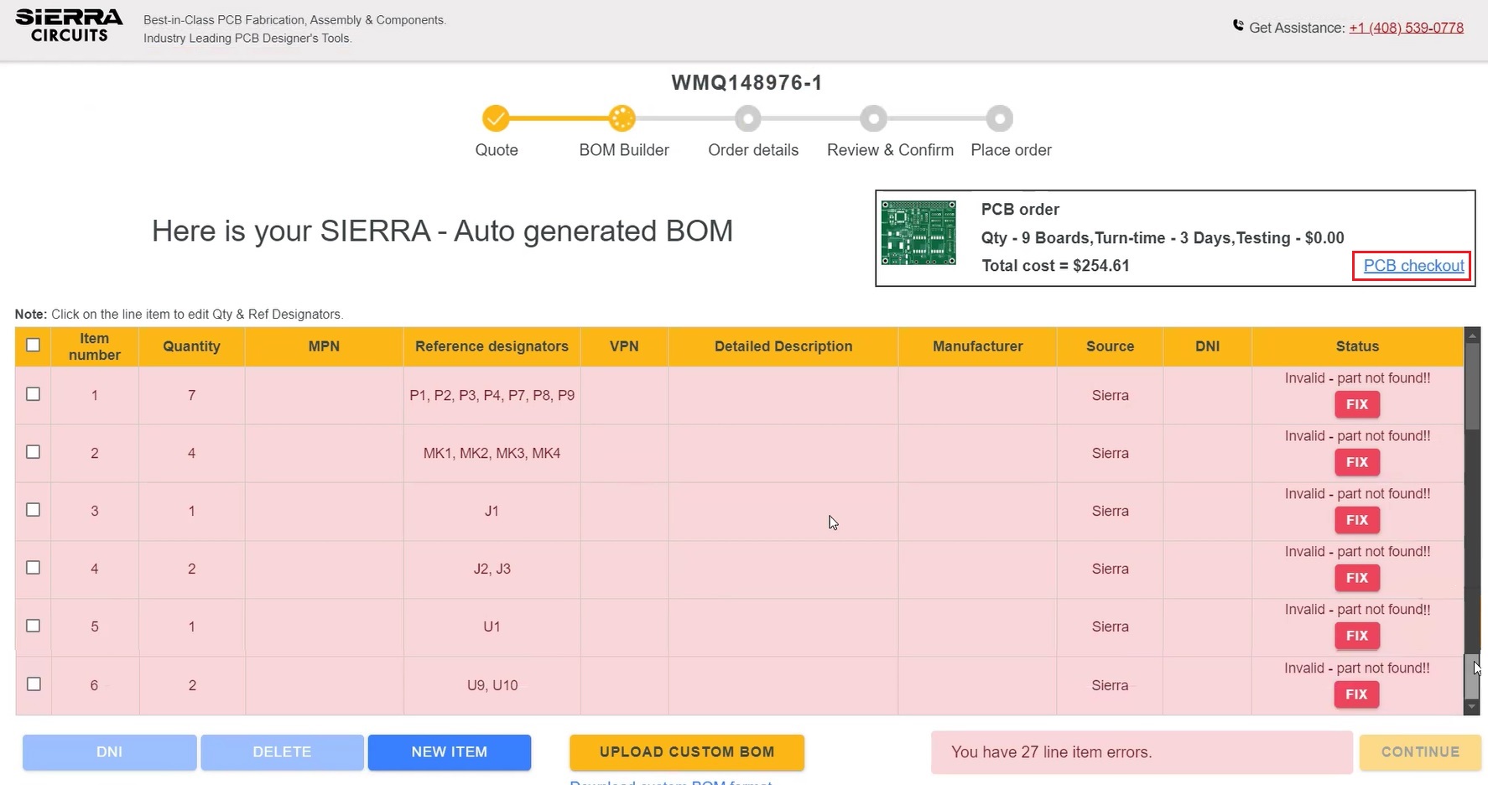Click the Quantity column header
This screenshot has width=1488, height=785.
(191, 346)
